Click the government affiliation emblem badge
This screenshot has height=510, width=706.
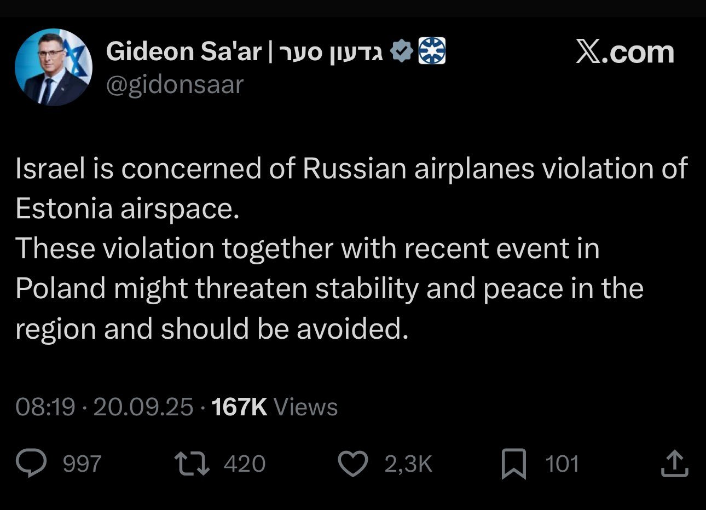click(x=432, y=51)
